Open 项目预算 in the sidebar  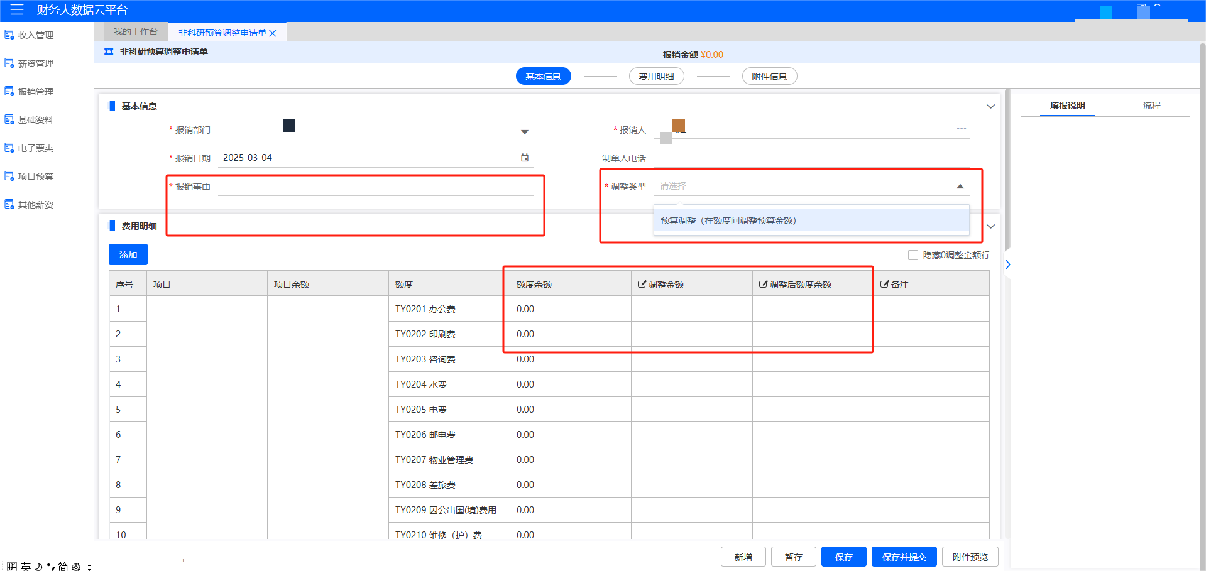[x=36, y=177]
